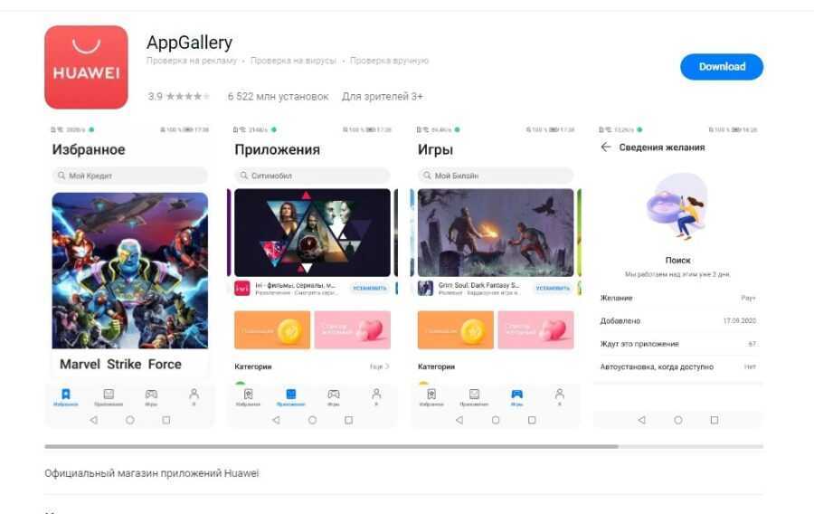This screenshot has height=514, width=814.
Task: Expand Категории via Еще chevron
Action: [380, 366]
